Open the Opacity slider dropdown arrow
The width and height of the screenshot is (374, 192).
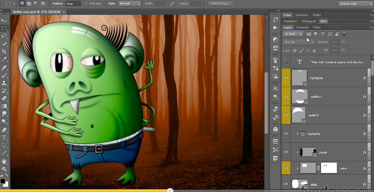point(343,42)
